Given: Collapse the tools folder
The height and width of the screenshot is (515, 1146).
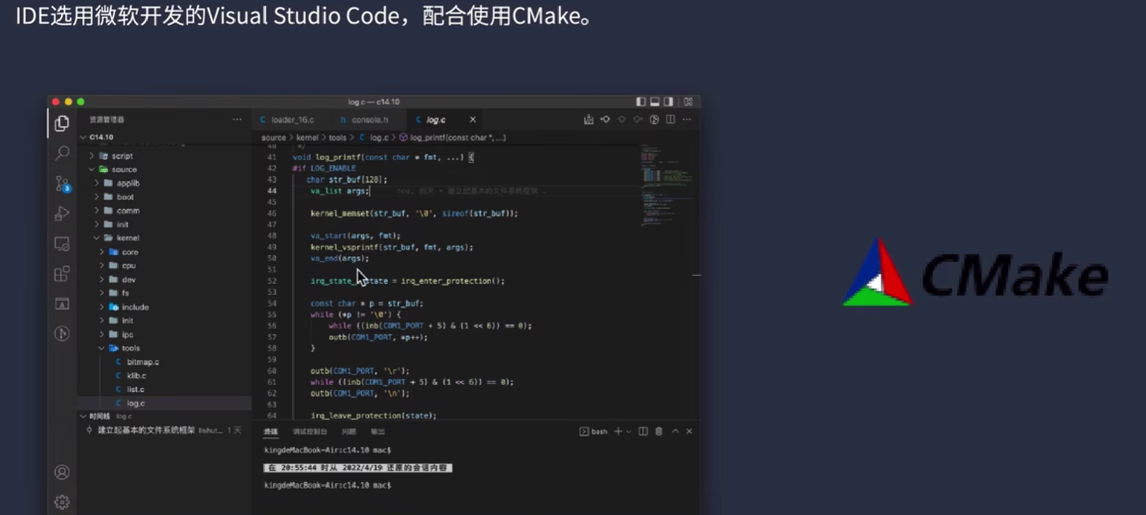Looking at the screenshot, I should coord(102,348).
